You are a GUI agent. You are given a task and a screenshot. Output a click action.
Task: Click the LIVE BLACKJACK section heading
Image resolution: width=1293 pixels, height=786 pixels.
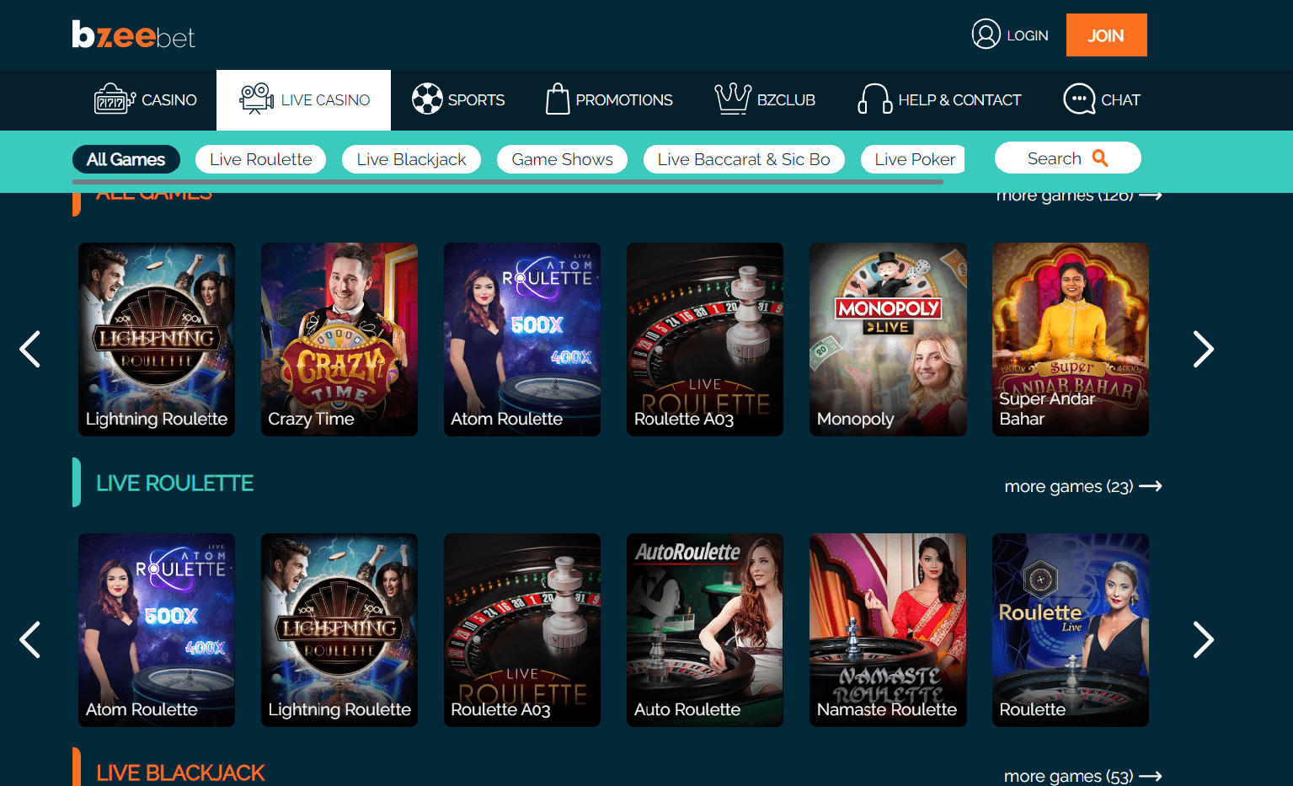(x=180, y=773)
